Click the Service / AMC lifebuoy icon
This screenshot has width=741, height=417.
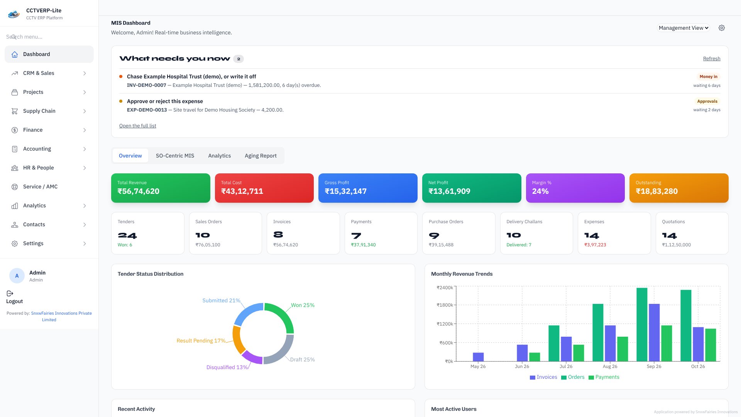(15, 187)
